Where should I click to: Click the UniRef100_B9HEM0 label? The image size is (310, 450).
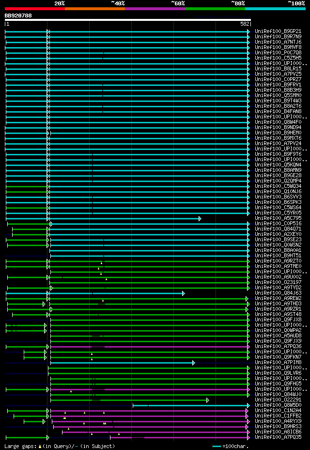pyautogui.click(x=278, y=133)
